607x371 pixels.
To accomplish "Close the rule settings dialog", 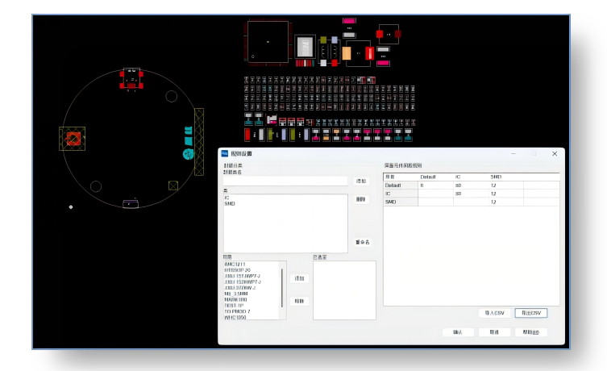I will click(555, 153).
